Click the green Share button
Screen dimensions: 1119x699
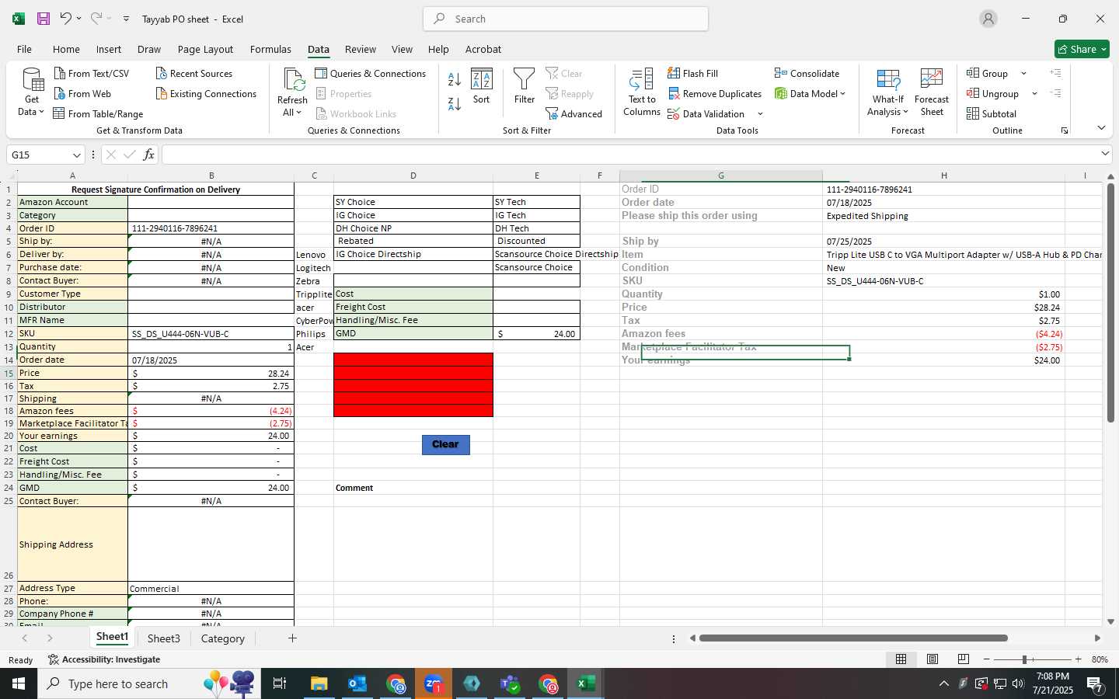click(x=1082, y=49)
